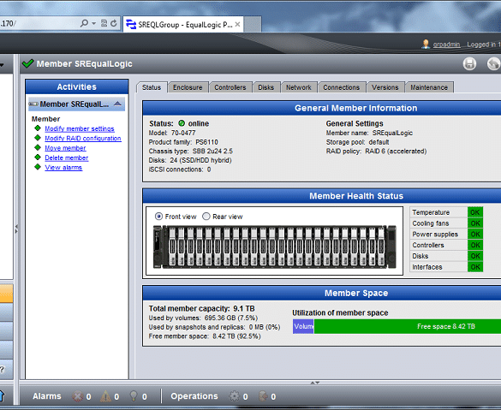Click the grpadmin username link

click(x=446, y=45)
